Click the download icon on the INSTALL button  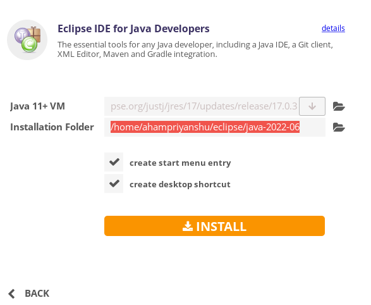pyautogui.click(x=187, y=226)
